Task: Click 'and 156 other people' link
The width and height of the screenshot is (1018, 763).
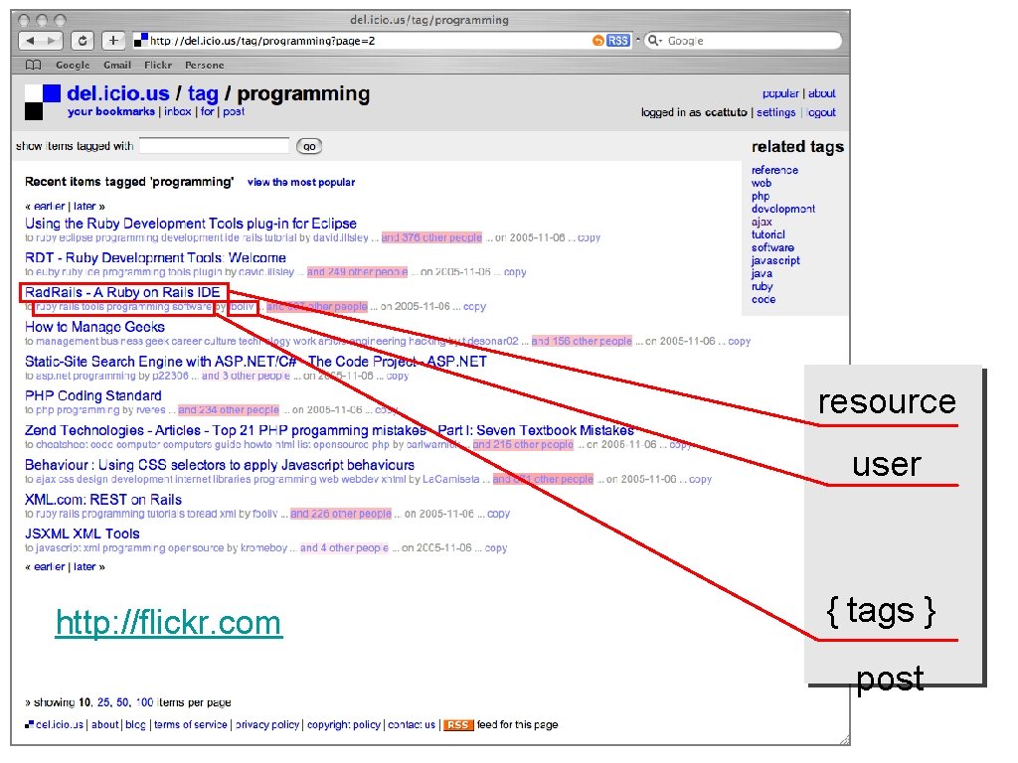Action: click(x=582, y=341)
